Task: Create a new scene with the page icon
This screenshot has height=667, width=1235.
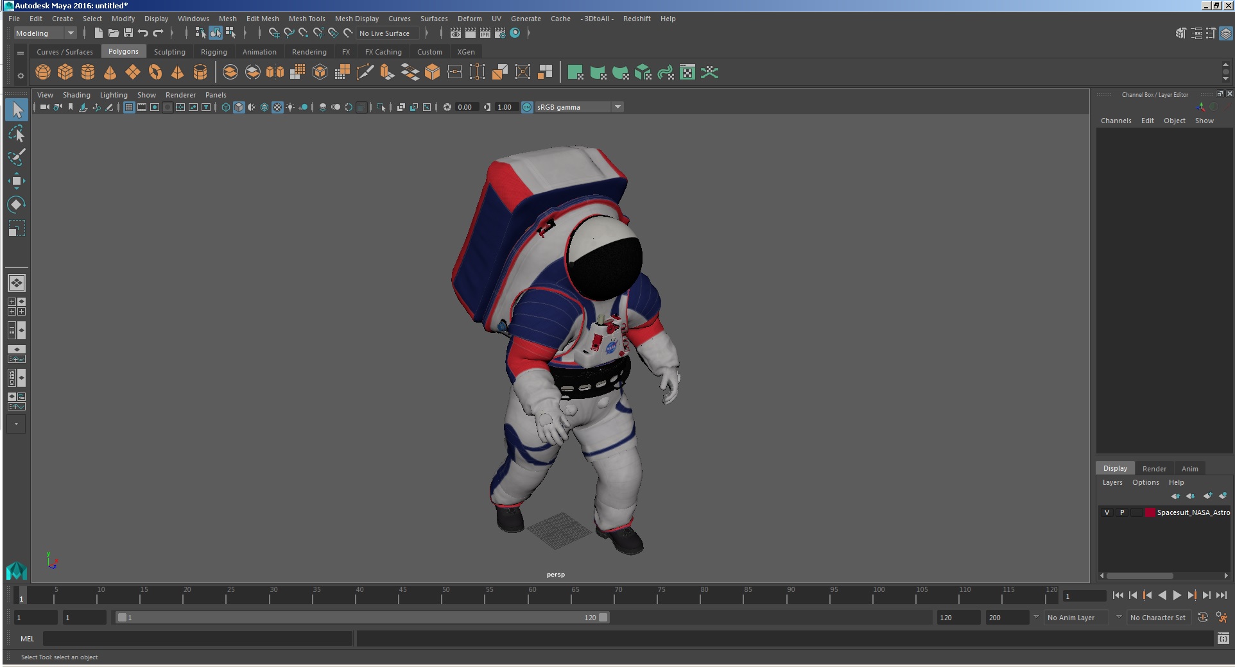Action: [98, 33]
